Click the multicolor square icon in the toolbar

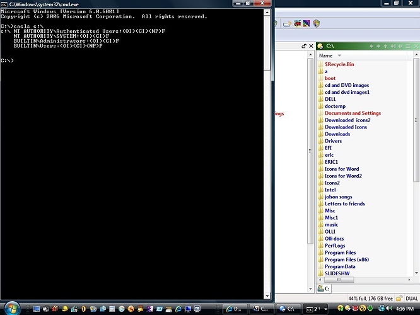pyautogui.click(x=306, y=23)
